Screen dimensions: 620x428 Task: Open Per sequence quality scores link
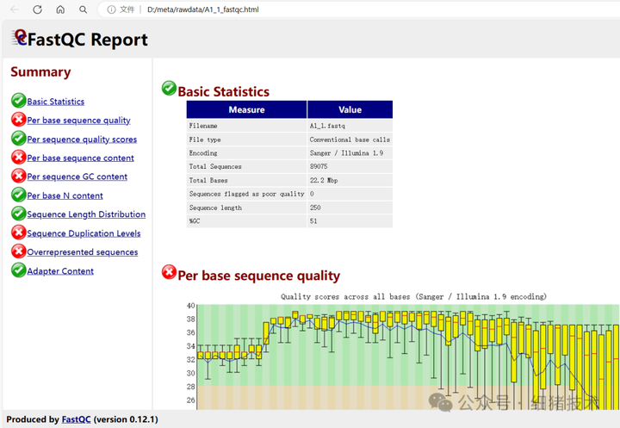82,140
